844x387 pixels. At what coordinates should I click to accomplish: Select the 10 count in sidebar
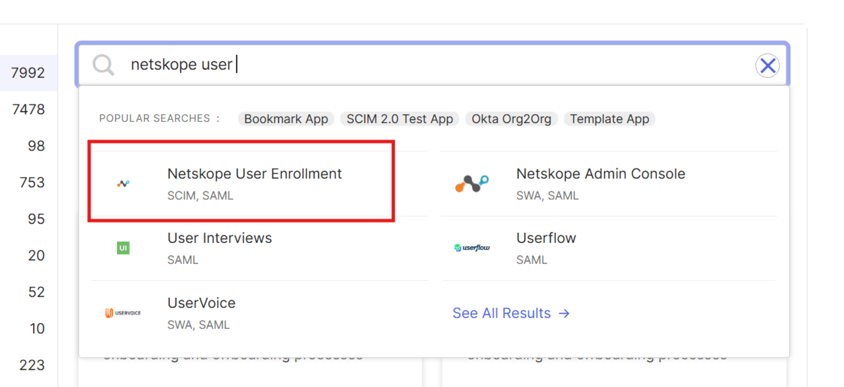click(37, 328)
